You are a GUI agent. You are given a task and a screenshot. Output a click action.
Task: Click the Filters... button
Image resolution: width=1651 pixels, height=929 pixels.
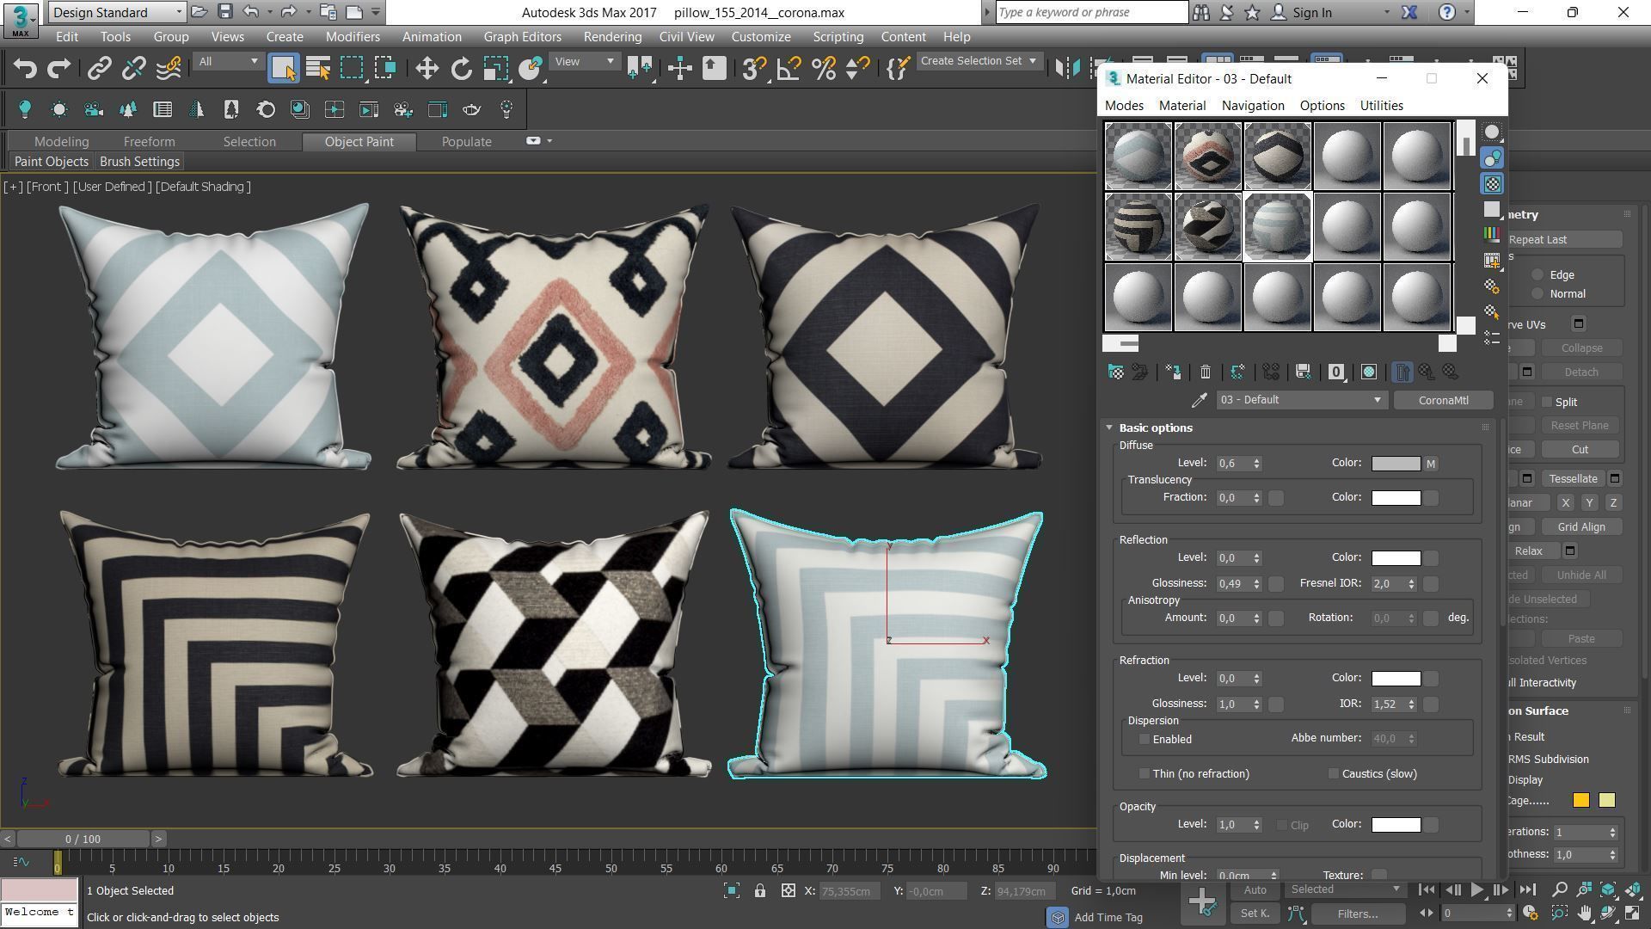[x=1357, y=914]
